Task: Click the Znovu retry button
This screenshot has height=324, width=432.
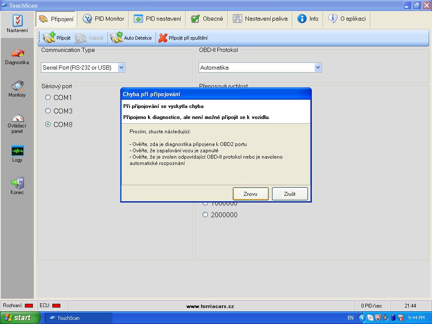Action: tap(251, 194)
